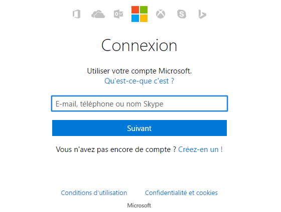Focus the E-mail, téléphone ou nom Skype field
This screenshot has width=281, height=212.
pos(139,103)
